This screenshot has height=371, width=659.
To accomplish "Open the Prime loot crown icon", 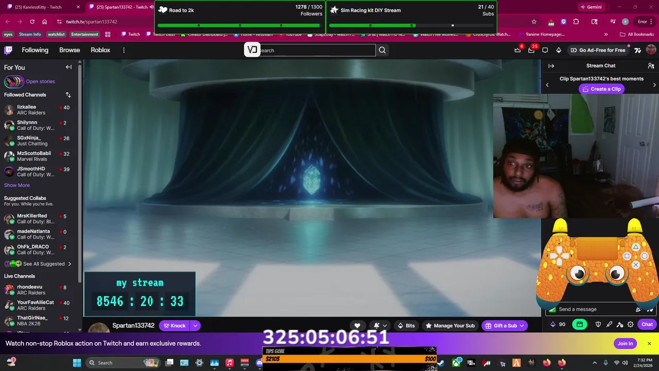I will 517,50.
